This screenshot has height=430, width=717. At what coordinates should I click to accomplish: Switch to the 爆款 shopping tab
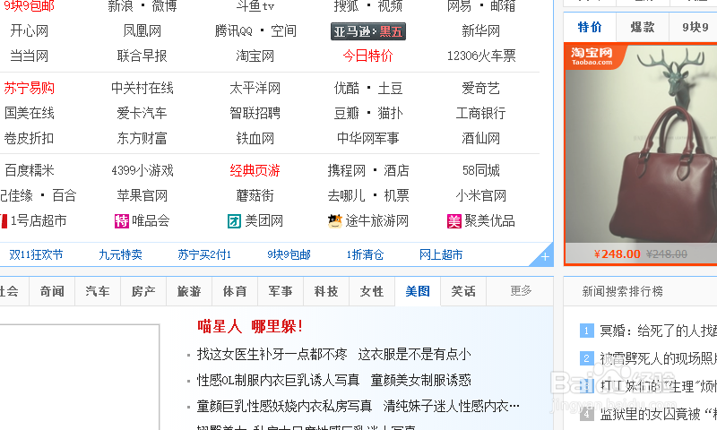643,28
